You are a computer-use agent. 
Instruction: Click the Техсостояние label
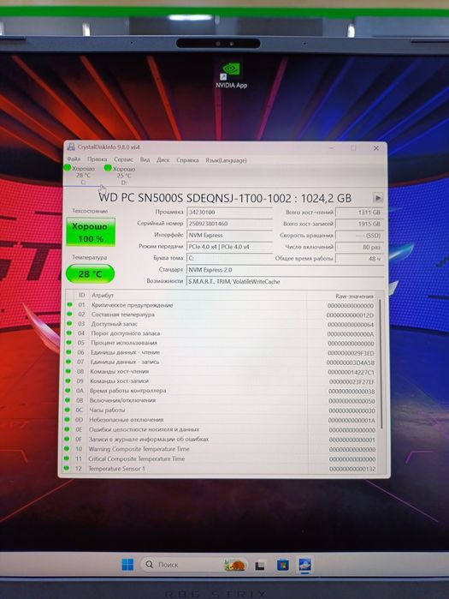(x=90, y=211)
